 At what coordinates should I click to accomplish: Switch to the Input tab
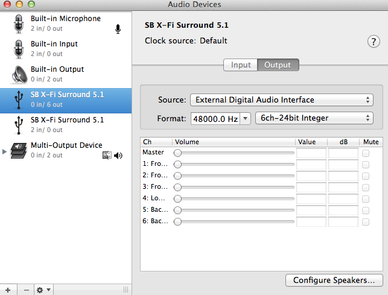pos(241,65)
